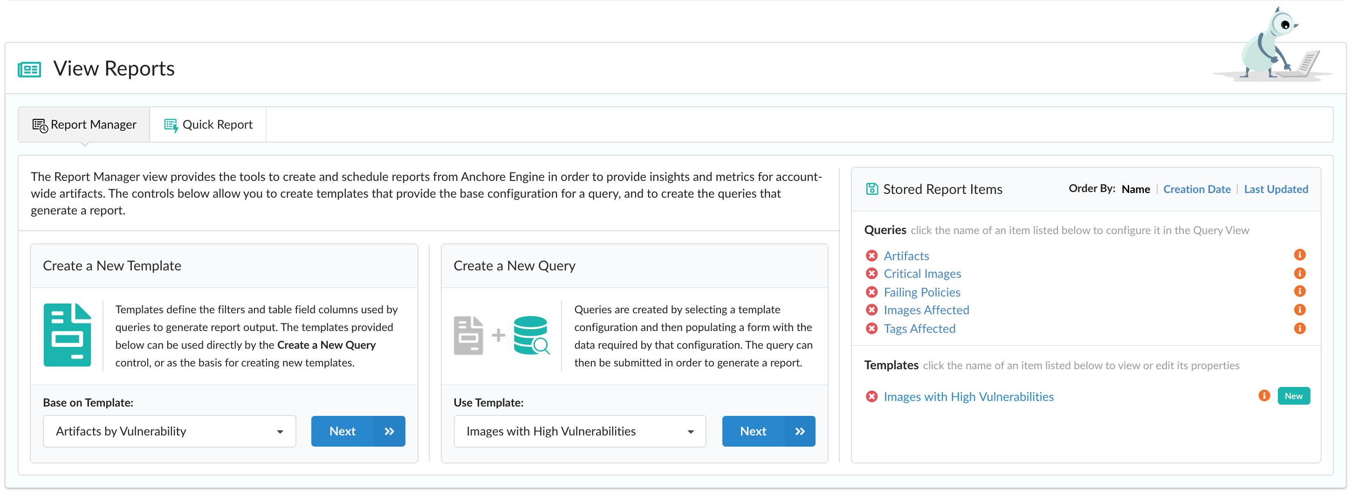
Task: Remove Tags Affected using its red X icon
Action: (x=871, y=328)
